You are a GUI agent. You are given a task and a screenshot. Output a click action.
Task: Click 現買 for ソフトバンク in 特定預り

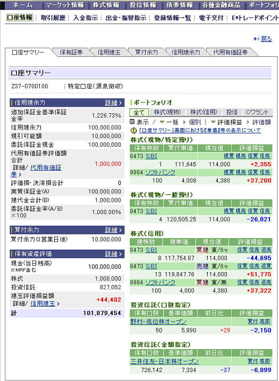click(229, 172)
